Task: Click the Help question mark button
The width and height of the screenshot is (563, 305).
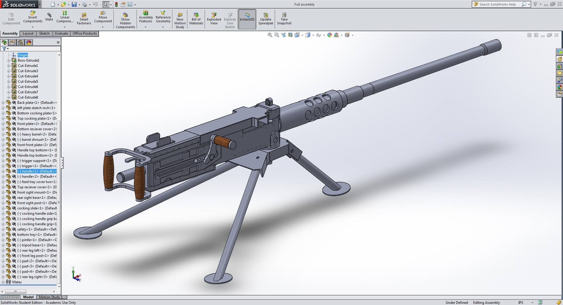Action: [x=535, y=4]
